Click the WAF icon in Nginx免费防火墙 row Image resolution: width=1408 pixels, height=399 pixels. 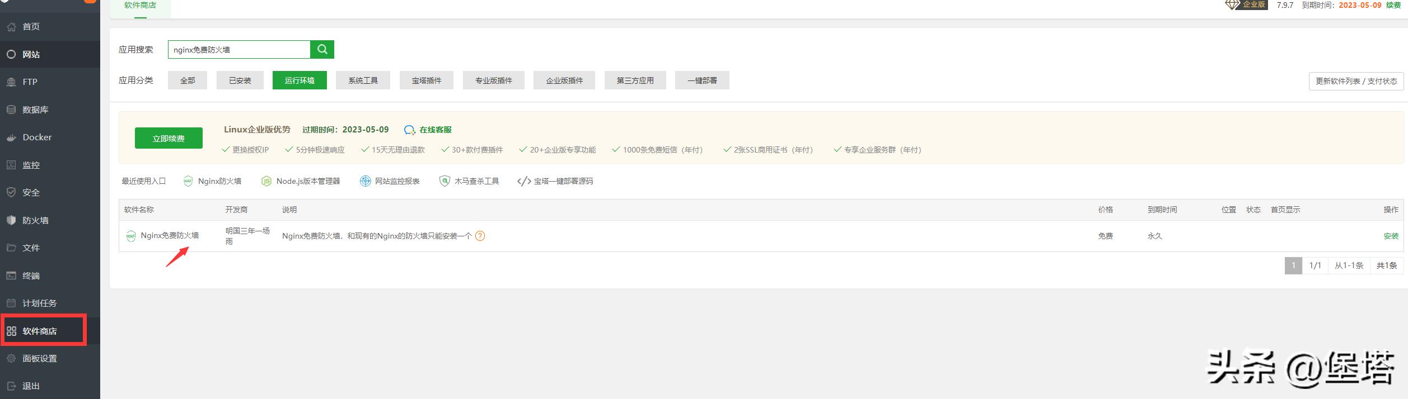[131, 236]
